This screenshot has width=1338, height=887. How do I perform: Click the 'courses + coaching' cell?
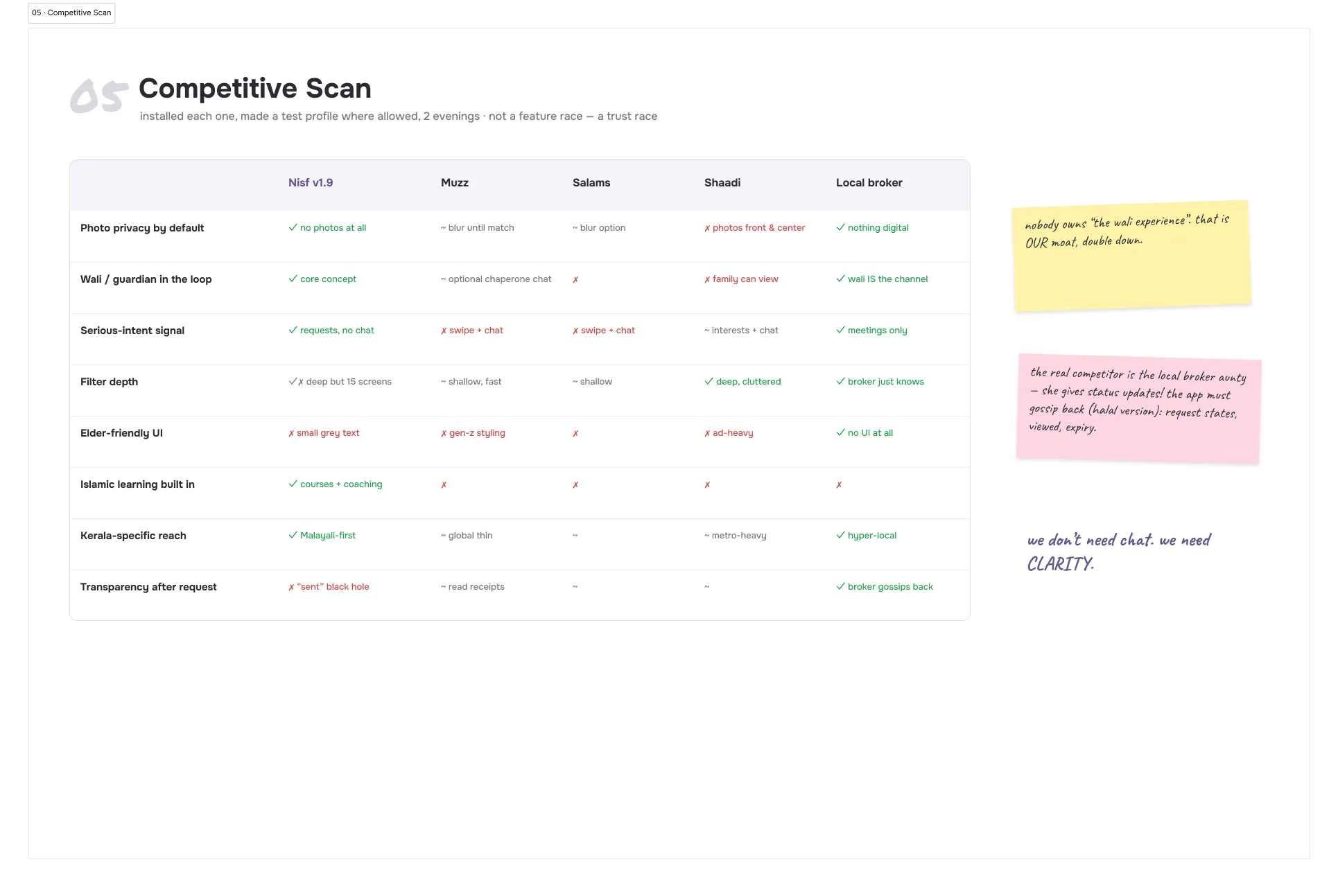click(x=336, y=484)
